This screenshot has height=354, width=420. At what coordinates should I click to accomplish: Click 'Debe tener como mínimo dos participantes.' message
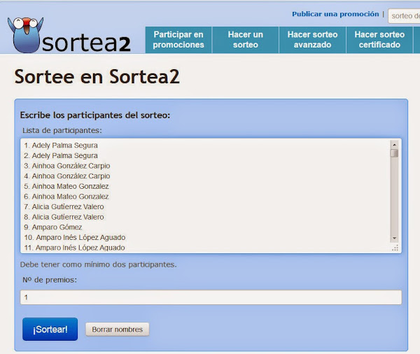(x=98, y=264)
